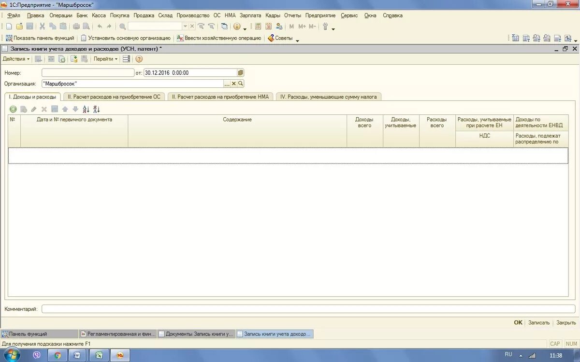Open the Справка menu

click(x=392, y=15)
